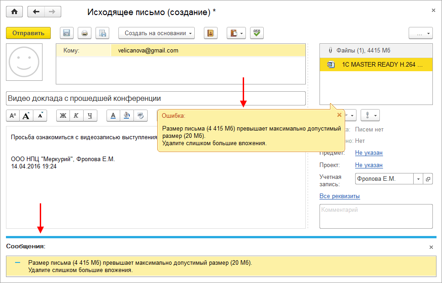Edit the subject field Видео доклада

[155, 98]
